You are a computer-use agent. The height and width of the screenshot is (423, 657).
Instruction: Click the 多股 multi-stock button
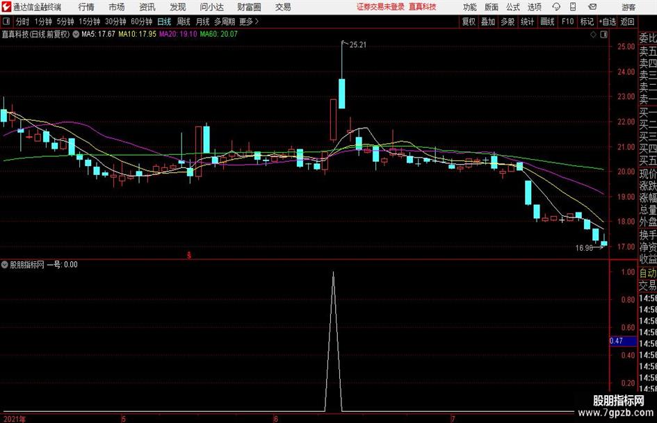508,22
